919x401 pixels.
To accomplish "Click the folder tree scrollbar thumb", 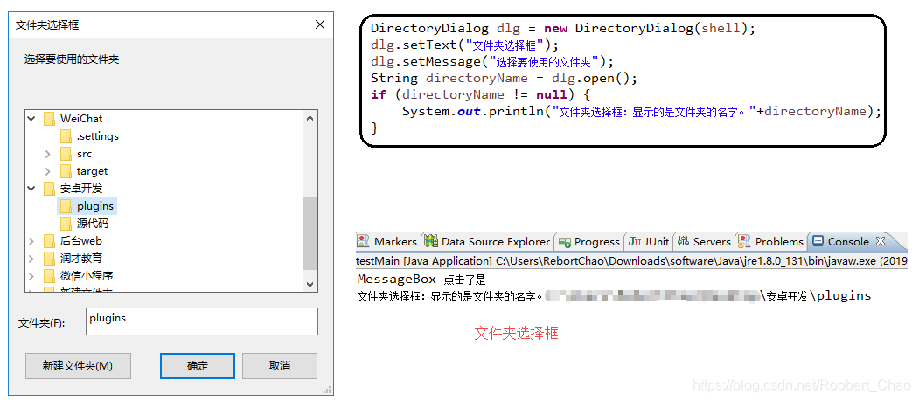I will [310, 233].
